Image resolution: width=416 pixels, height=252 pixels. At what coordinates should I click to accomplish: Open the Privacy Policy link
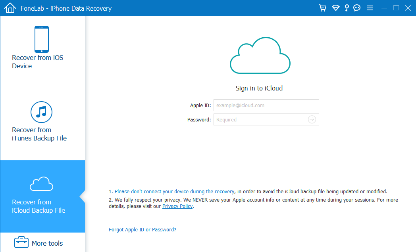(177, 206)
